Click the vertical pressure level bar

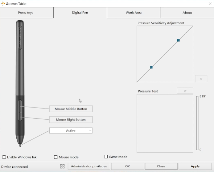coord(197,123)
